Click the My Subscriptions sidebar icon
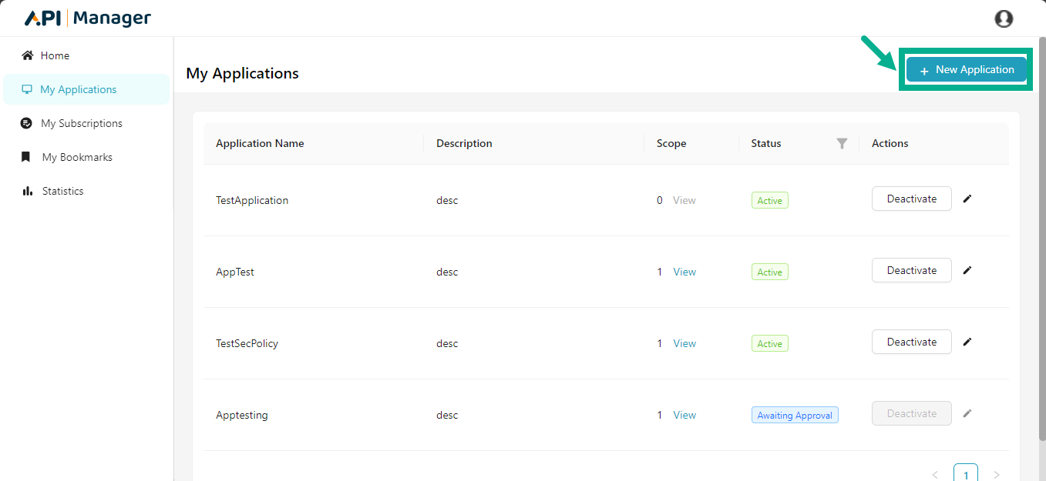Viewport: 1046px width, 481px height. pyautogui.click(x=27, y=123)
